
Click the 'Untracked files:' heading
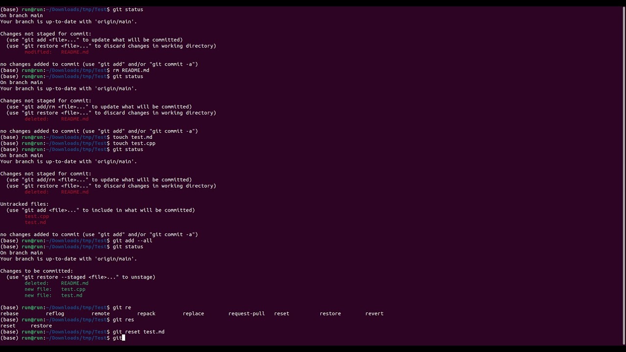[x=24, y=204]
